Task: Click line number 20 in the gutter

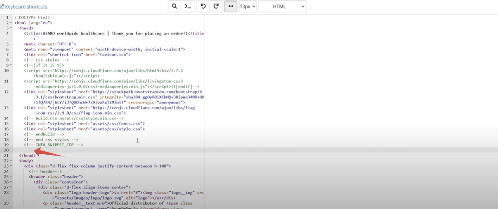Action: pos(6,150)
